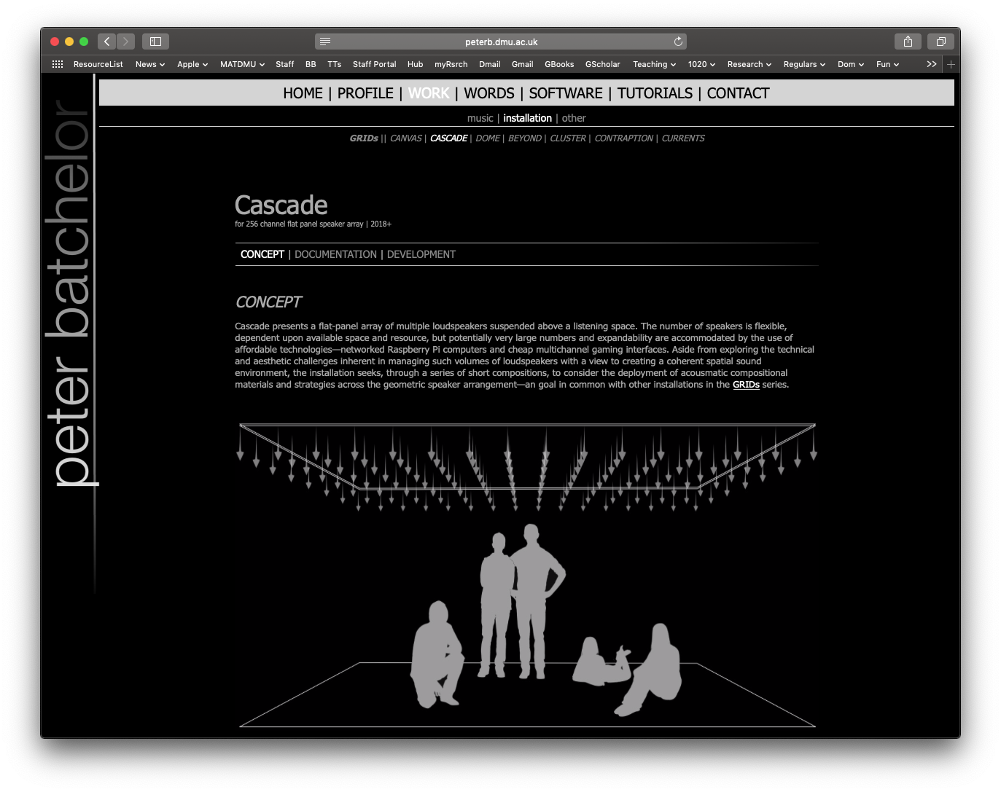Open the Gmail bookmark
The width and height of the screenshot is (1001, 792).
[x=523, y=64]
